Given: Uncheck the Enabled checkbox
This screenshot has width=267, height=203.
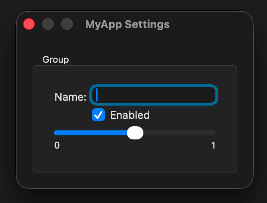Looking at the screenshot, I should (x=98, y=115).
